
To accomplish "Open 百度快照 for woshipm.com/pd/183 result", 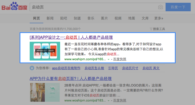I will (120, 100).
